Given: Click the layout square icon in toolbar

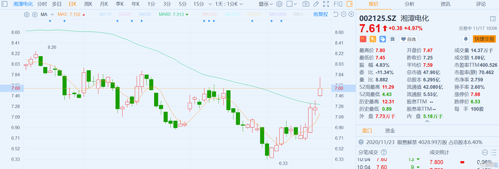Looking at the screenshot, I should [x=289, y=4].
